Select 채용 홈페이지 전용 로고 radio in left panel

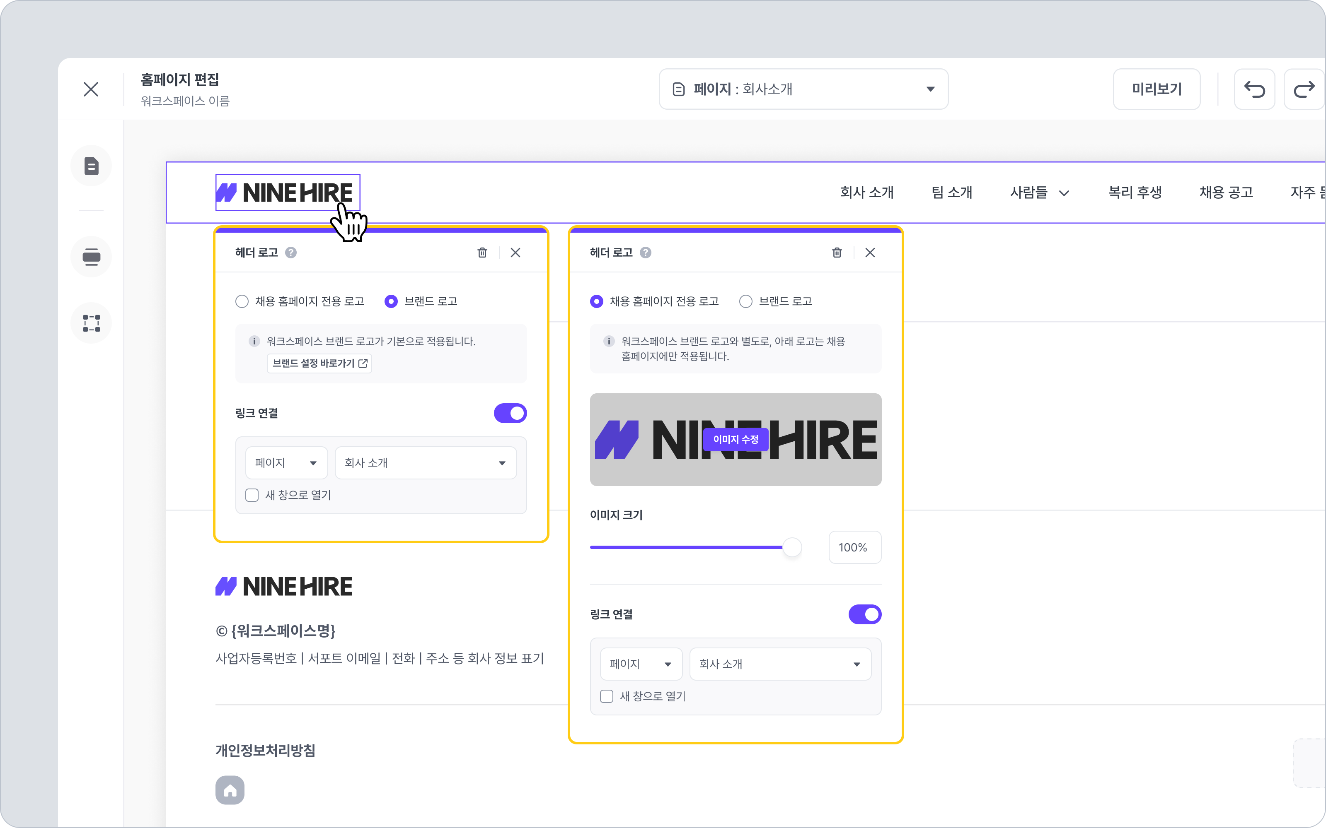(242, 301)
